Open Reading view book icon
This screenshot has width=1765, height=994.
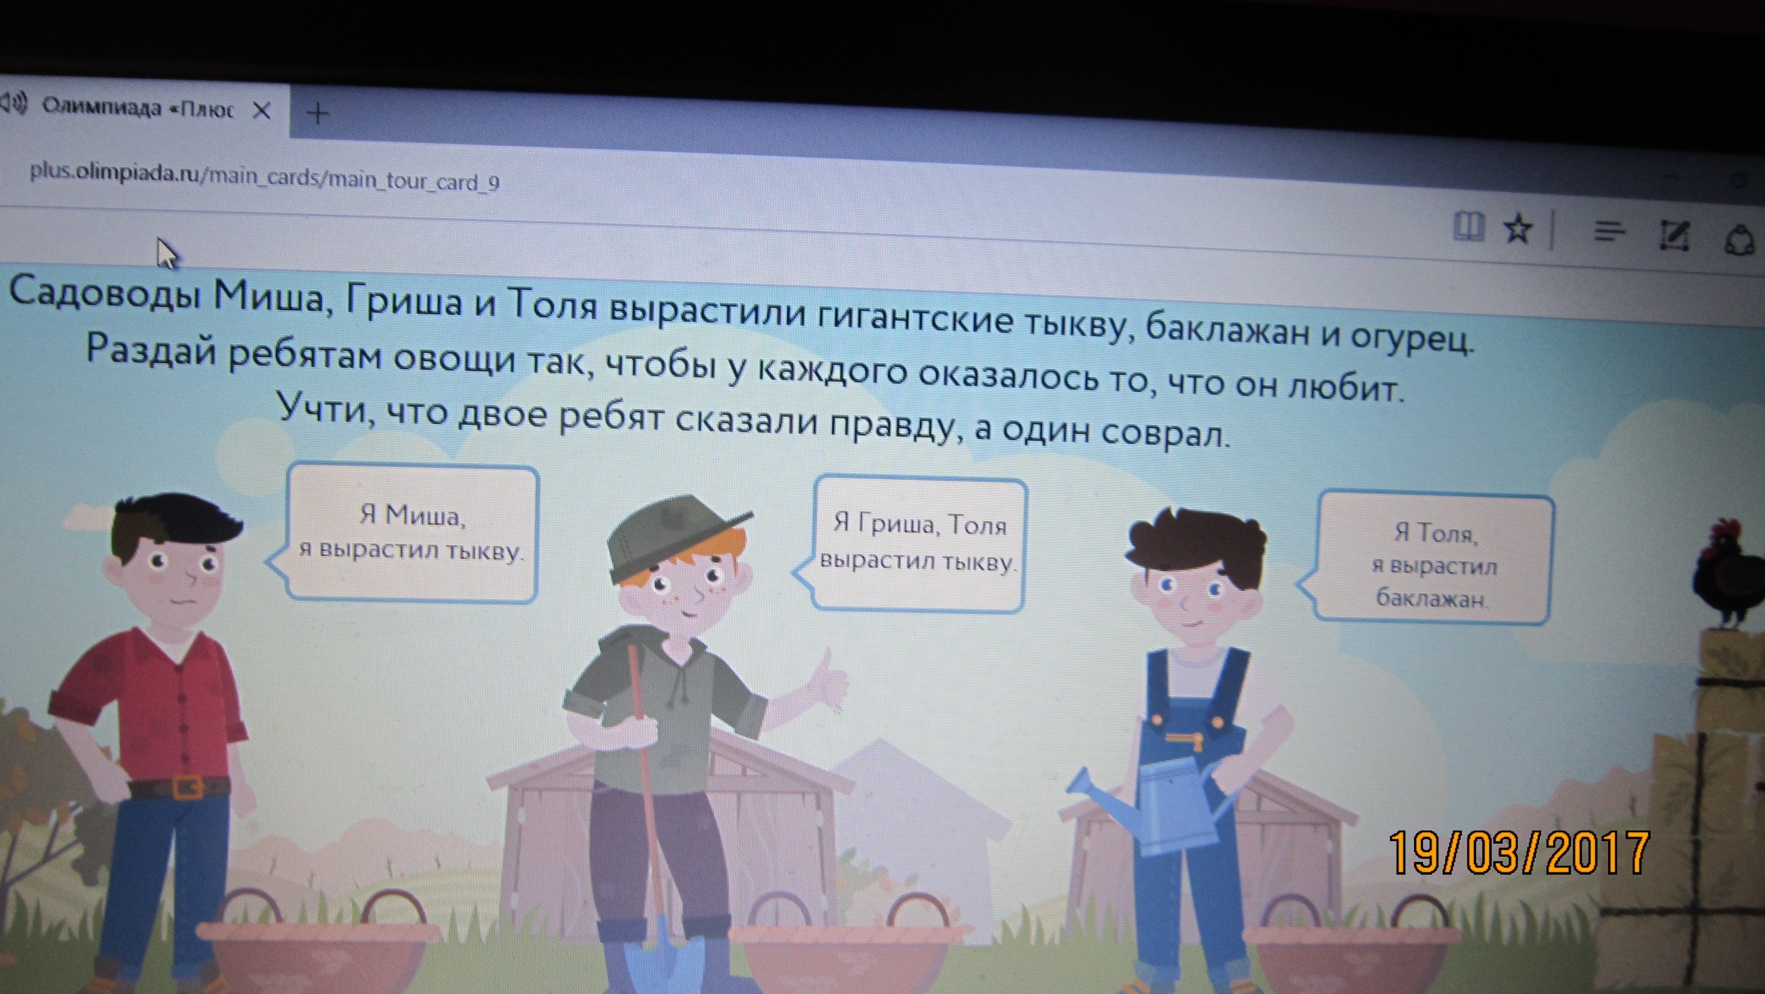click(1468, 227)
